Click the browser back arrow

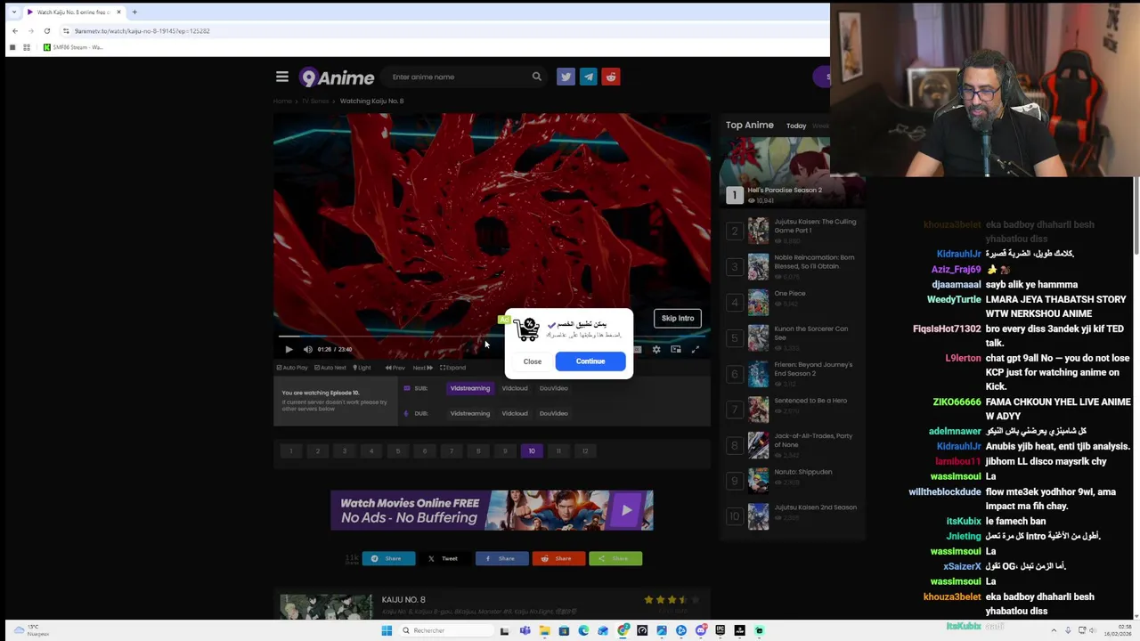[x=14, y=31]
